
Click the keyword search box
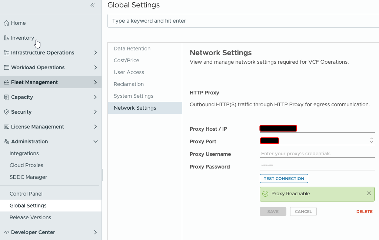(x=243, y=21)
